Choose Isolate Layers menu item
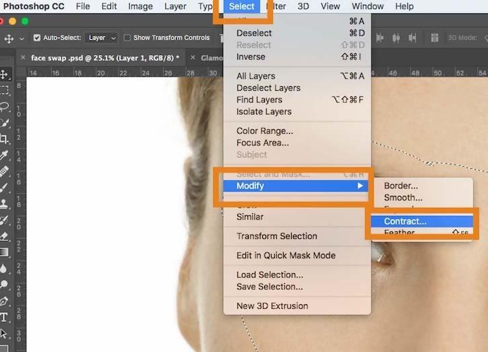This screenshot has width=488, height=352. (x=297, y=112)
